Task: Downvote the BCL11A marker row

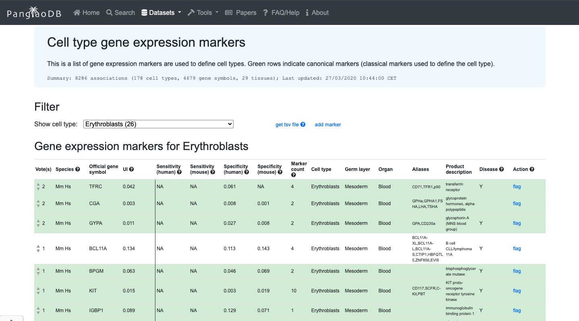Action: [x=38, y=251]
